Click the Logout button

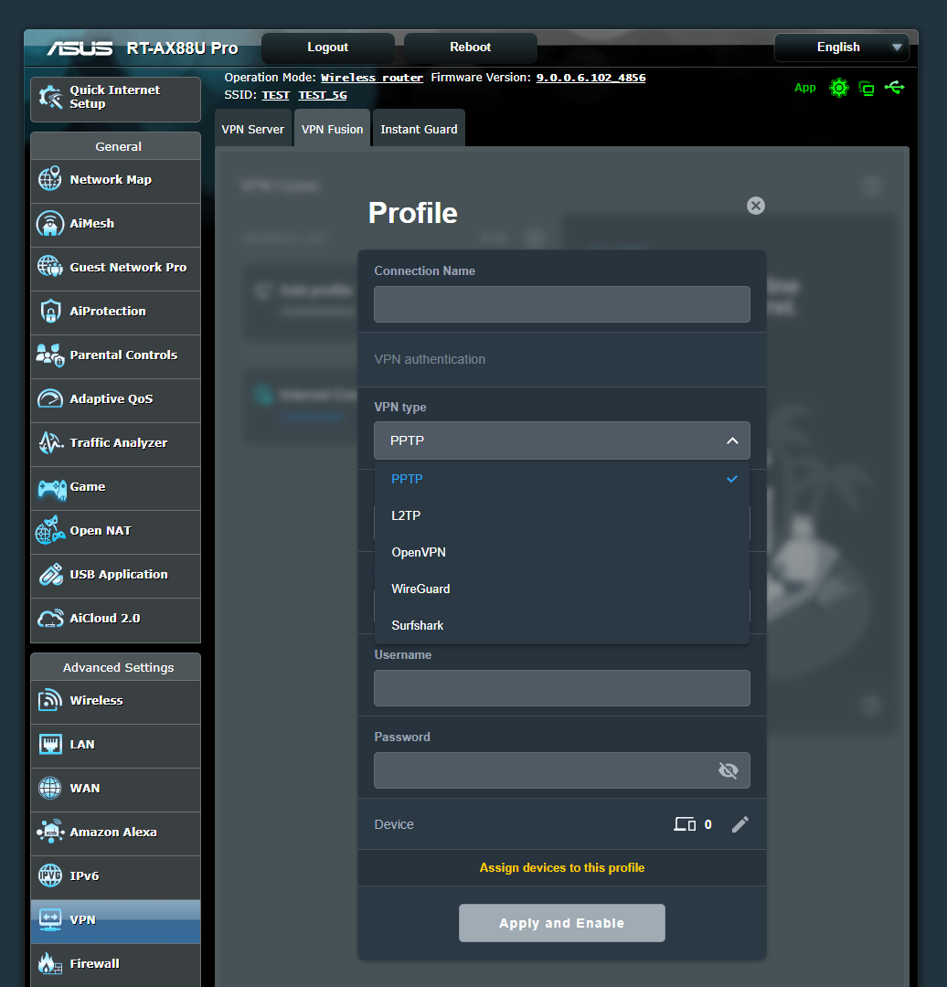click(328, 48)
